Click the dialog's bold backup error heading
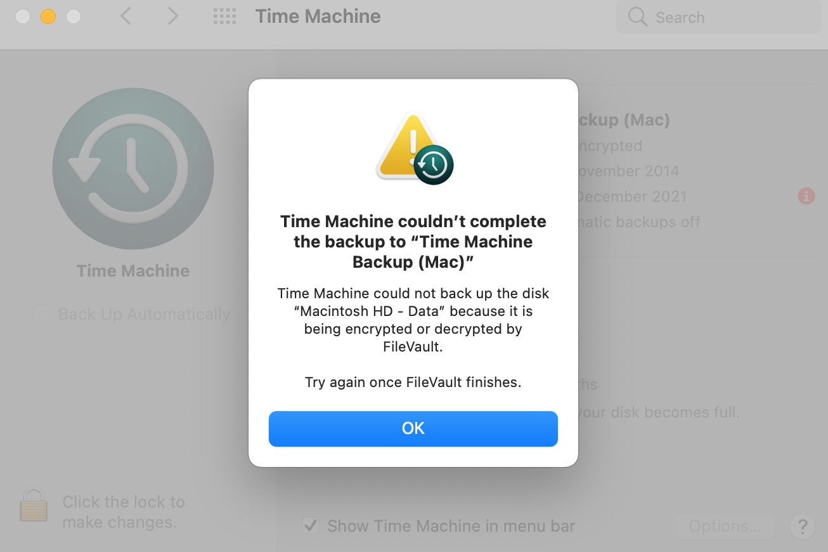Viewport: 828px width, 552px height. (x=413, y=242)
